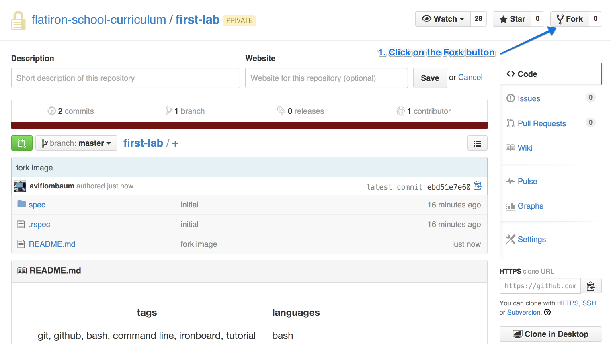Switch clone URL to SSH
This screenshot has width=611, height=344.
(589, 303)
